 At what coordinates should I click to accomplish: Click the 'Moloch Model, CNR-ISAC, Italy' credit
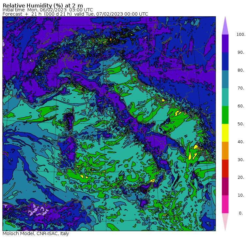click(36, 233)
